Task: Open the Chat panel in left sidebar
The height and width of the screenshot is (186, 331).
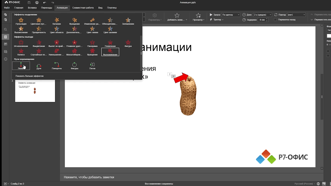Action: point(5,52)
